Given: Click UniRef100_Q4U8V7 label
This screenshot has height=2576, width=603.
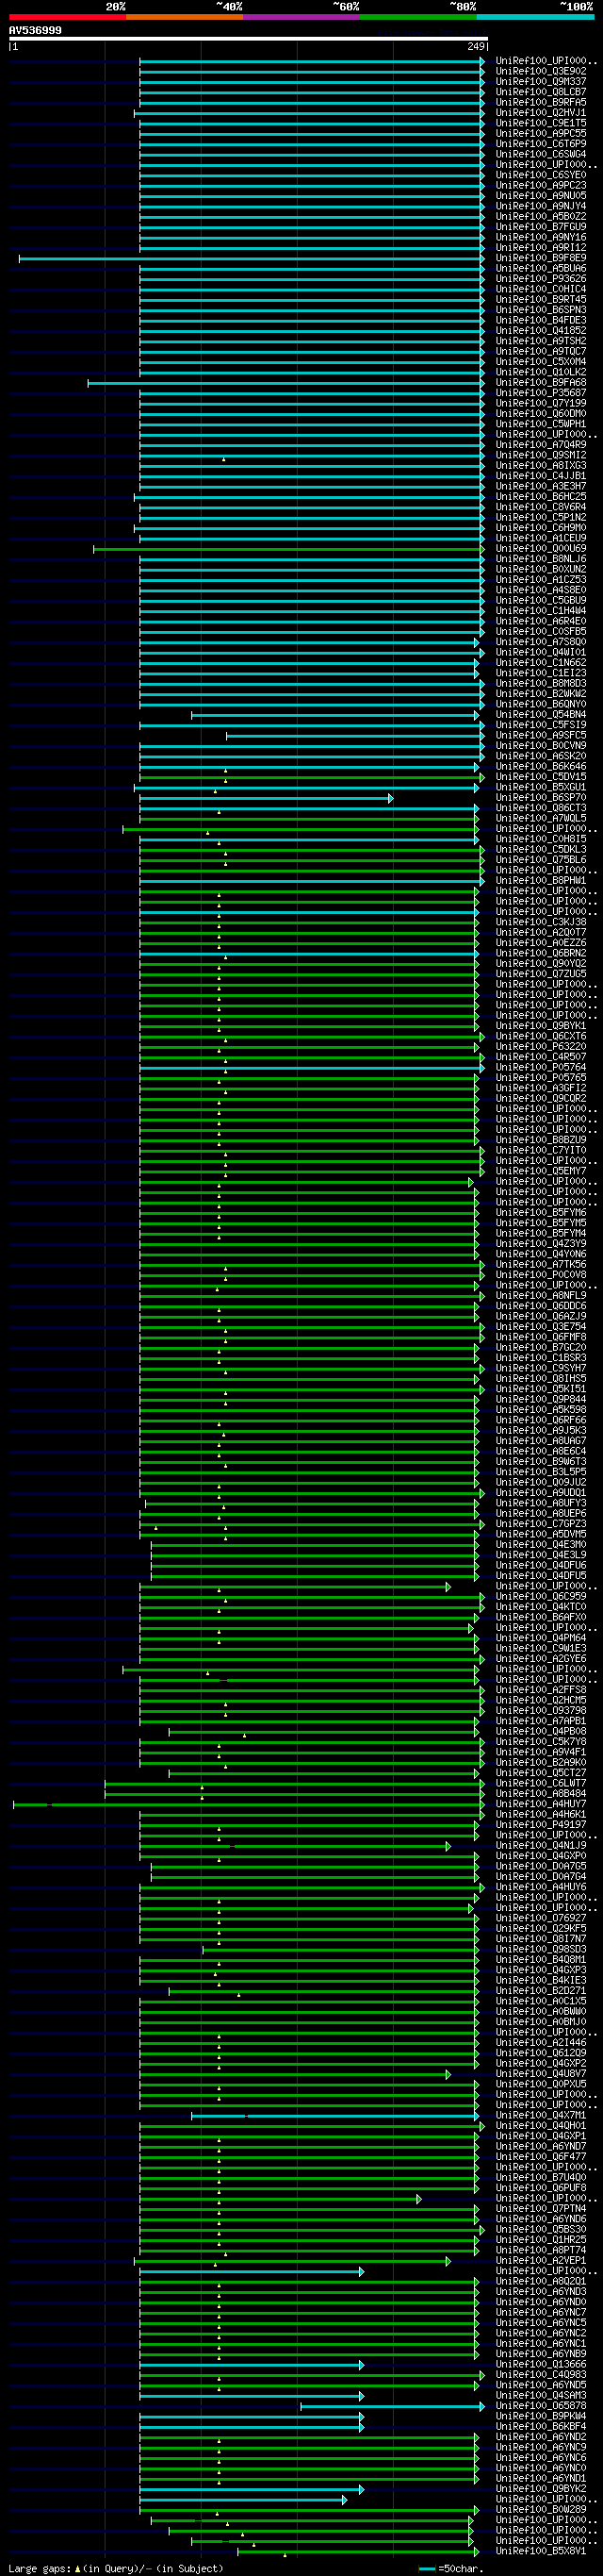Looking at the screenshot, I should (541, 2074).
